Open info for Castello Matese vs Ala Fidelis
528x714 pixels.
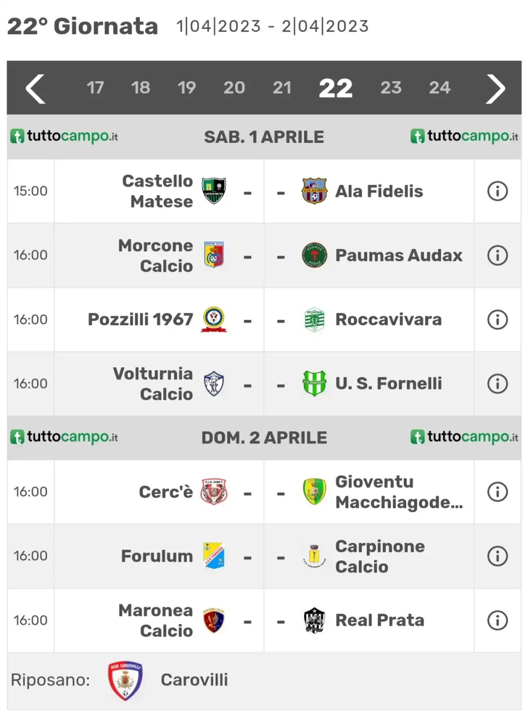click(x=497, y=191)
